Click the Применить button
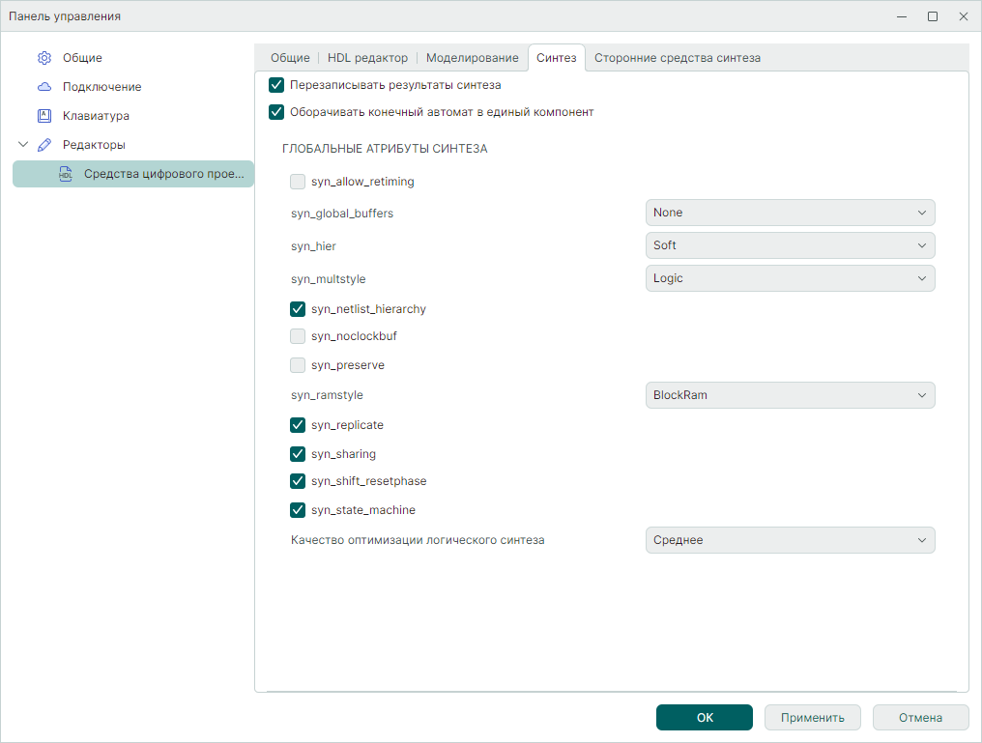The width and height of the screenshot is (982, 743). [x=813, y=718]
